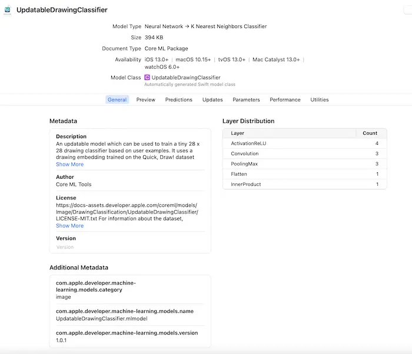
Task: Click the empty Version field
Action: tap(130, 247)
